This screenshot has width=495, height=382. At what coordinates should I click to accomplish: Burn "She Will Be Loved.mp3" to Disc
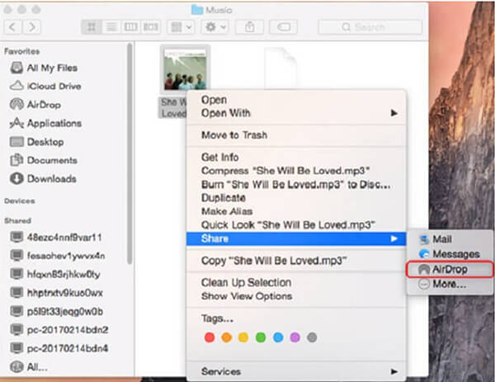[296, 184]
